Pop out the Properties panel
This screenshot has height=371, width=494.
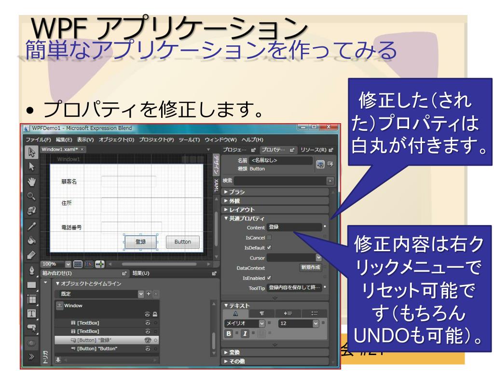point(292,150)
